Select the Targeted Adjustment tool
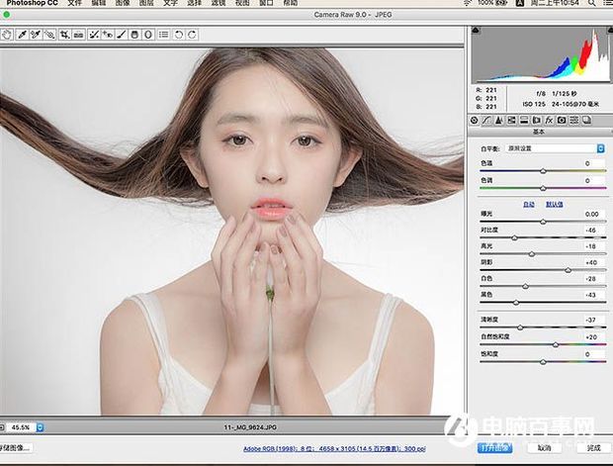Image resolution: width=613 pixels, height=466 pixels. 49,35
